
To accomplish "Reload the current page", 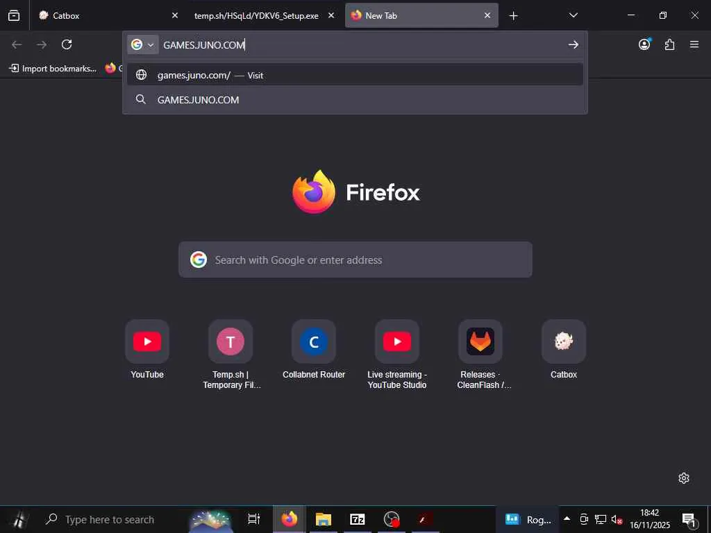I will (67, 44).
